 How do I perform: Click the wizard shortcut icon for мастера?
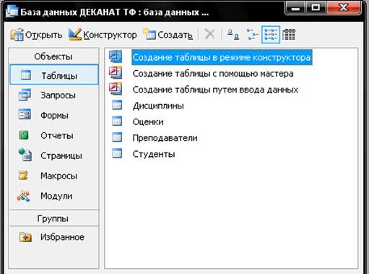tap(116, 72)
